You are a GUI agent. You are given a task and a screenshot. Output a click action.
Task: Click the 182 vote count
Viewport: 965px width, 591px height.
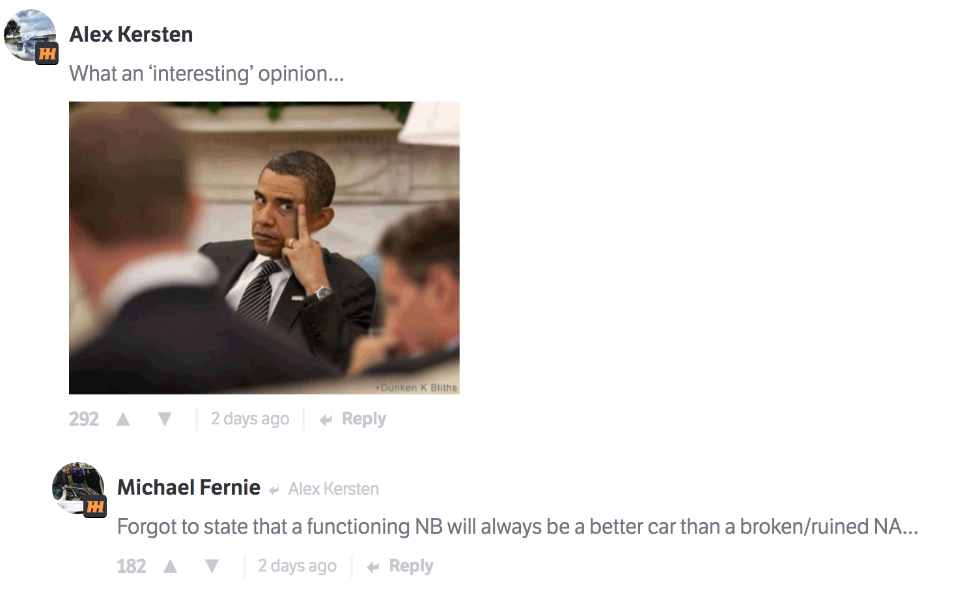click(x=132, y=566)
